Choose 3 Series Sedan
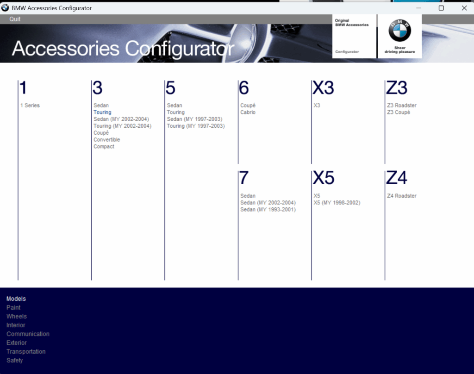 tap(101, 105)
